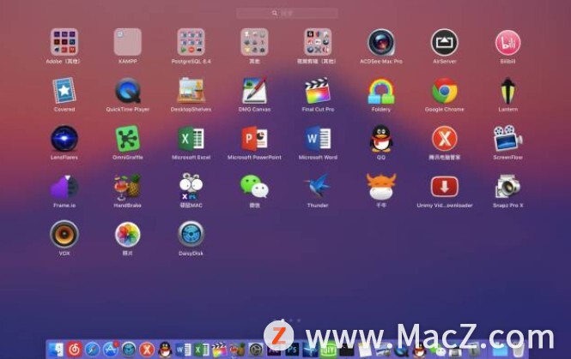Launch Microsoft Excel from Launchpad grid
The image size is (571, 359).
point(191,139)
